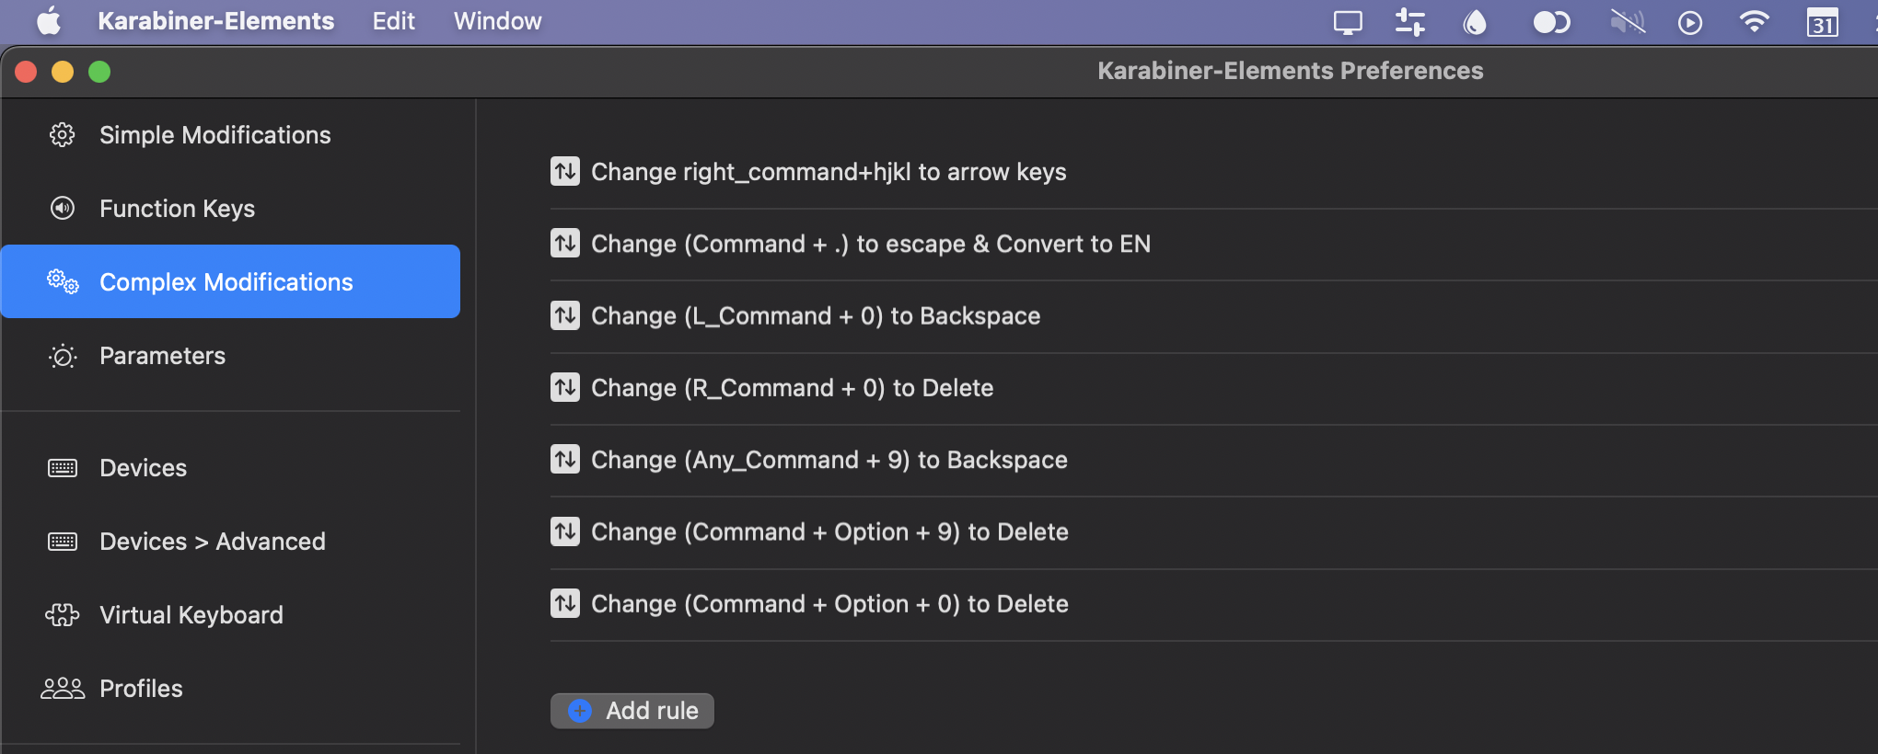Click the Profiles people icon
Screen dimensions: 1878x754
(x=62, y=688)
